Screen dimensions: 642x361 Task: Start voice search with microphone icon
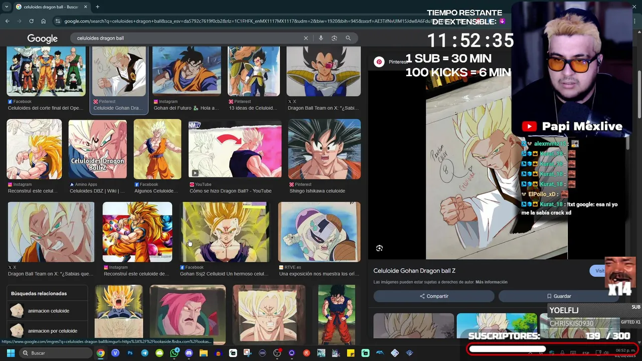[320, 38]
